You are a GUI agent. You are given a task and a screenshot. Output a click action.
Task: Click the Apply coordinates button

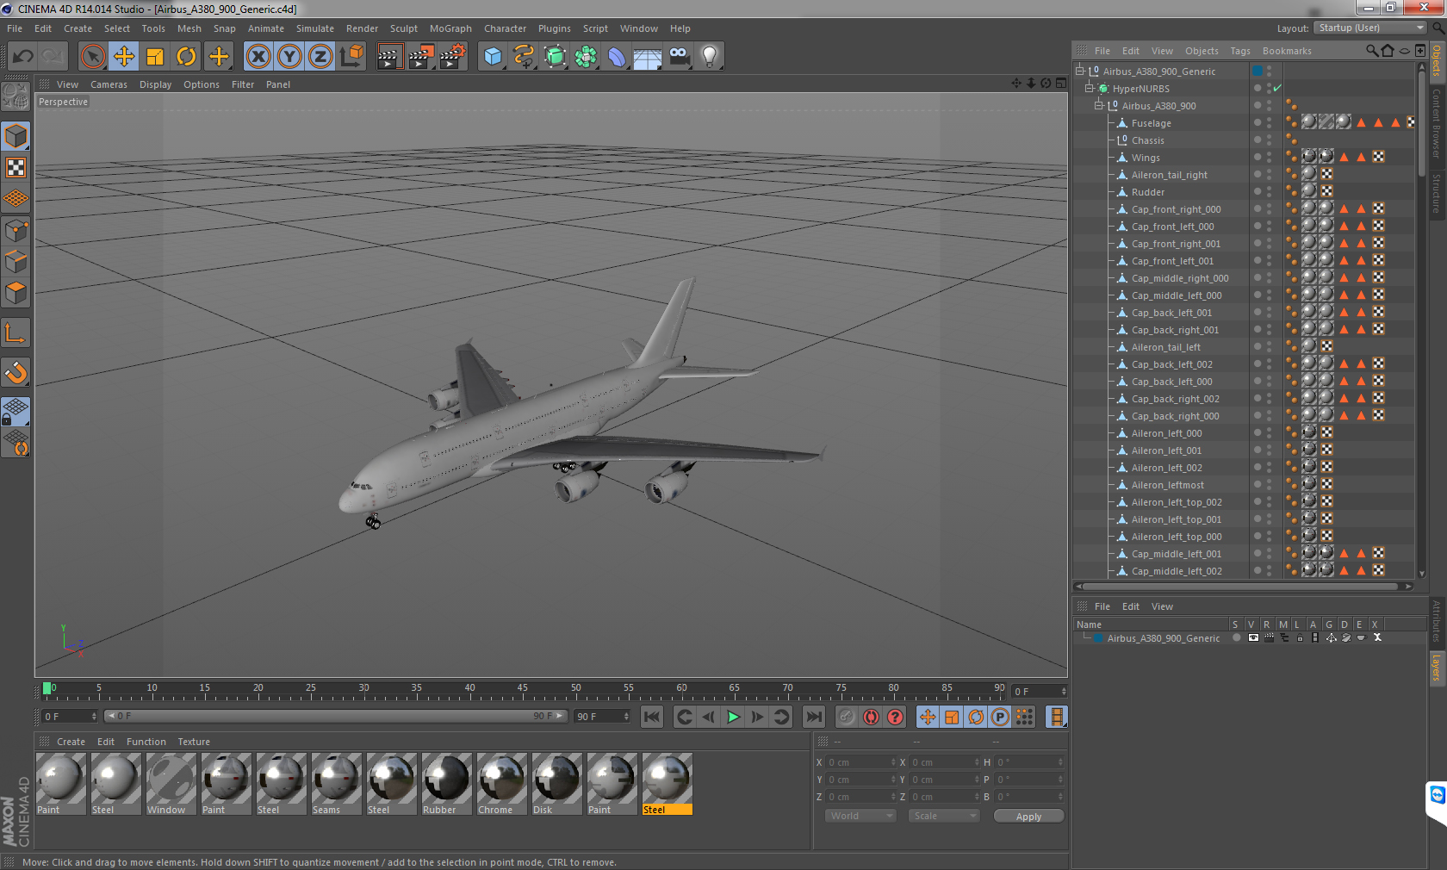[x=1028, y=817]
